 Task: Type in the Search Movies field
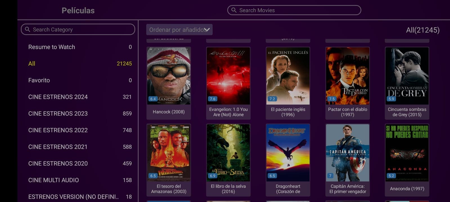tap(298, 10)
